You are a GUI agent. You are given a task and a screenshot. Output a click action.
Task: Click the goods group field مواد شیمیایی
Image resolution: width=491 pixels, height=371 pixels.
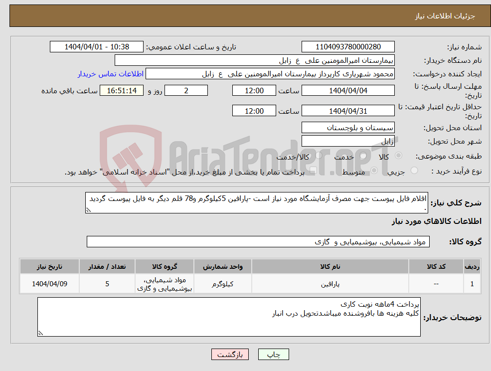[x=258, y=241]
